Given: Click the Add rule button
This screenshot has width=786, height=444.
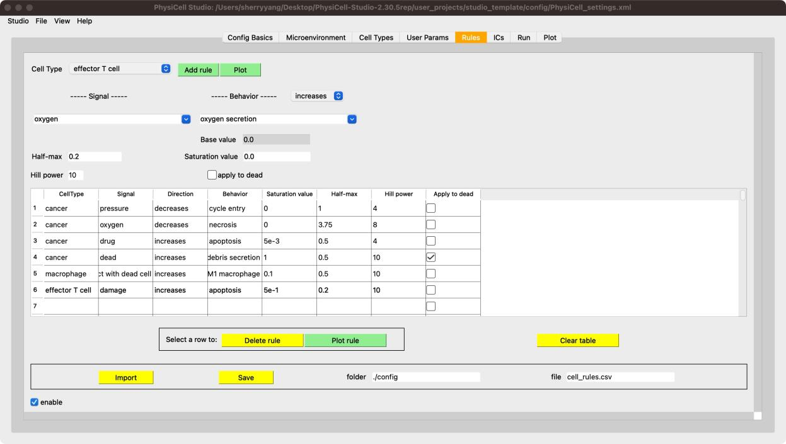Looking at the screenshot, I should tap(198, 70).
